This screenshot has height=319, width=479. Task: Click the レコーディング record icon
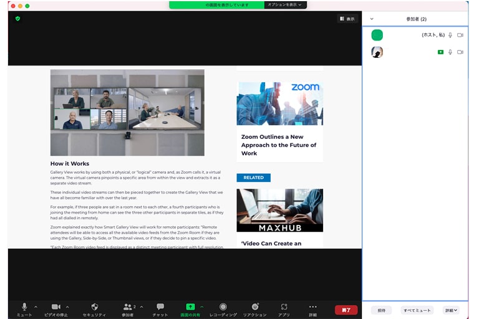tap(223, 307)
